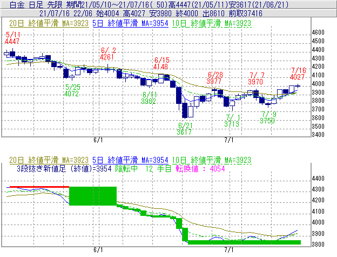The height and width of the screenshot is (257, 337).
Task: Click the 3400 label on upper price axis
Action: [318, 135]
